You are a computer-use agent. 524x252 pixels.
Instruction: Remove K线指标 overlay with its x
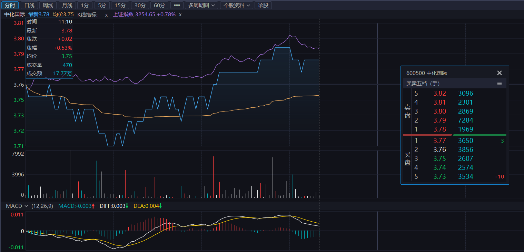pos(107,14)
